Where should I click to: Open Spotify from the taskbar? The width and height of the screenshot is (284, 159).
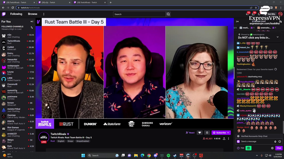(x=168, y=155)
